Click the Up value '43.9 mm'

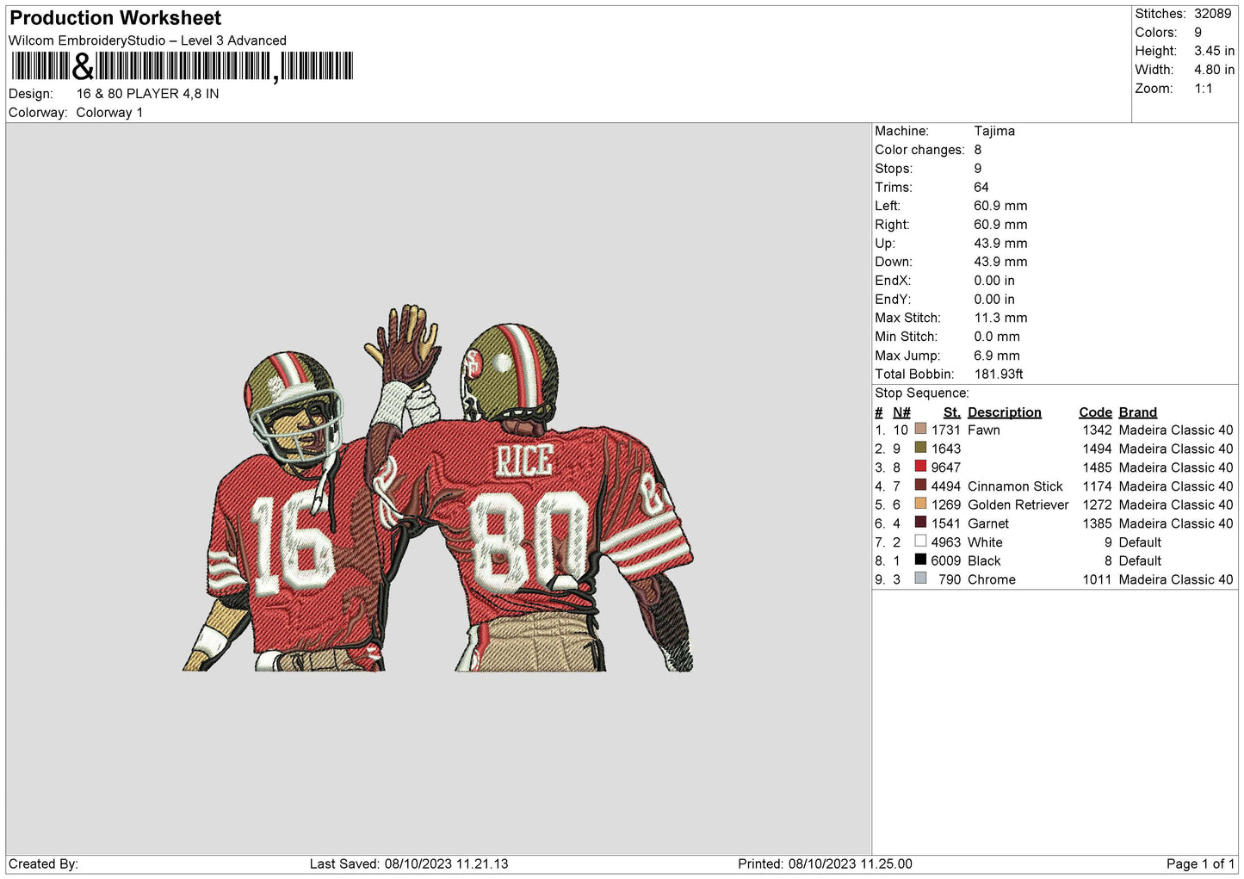click(1000, 244)
